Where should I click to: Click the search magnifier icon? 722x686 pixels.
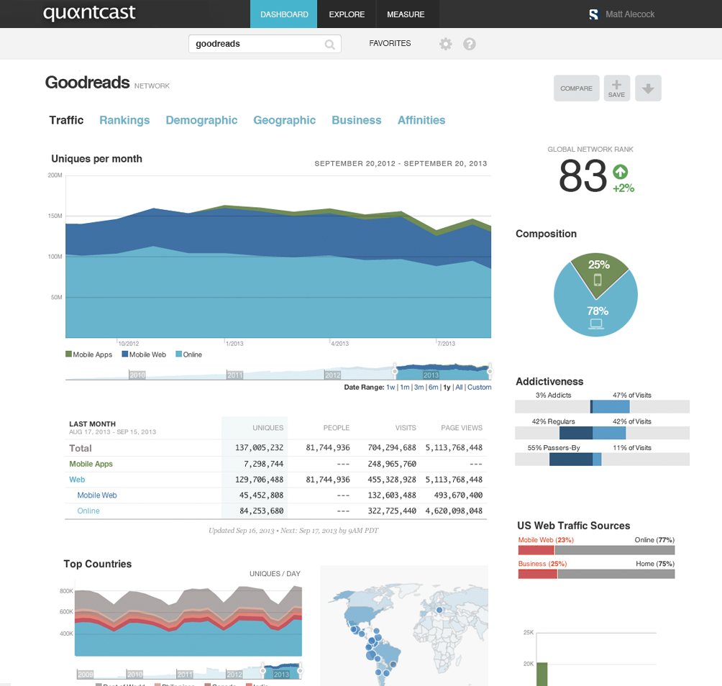point(329,44)
